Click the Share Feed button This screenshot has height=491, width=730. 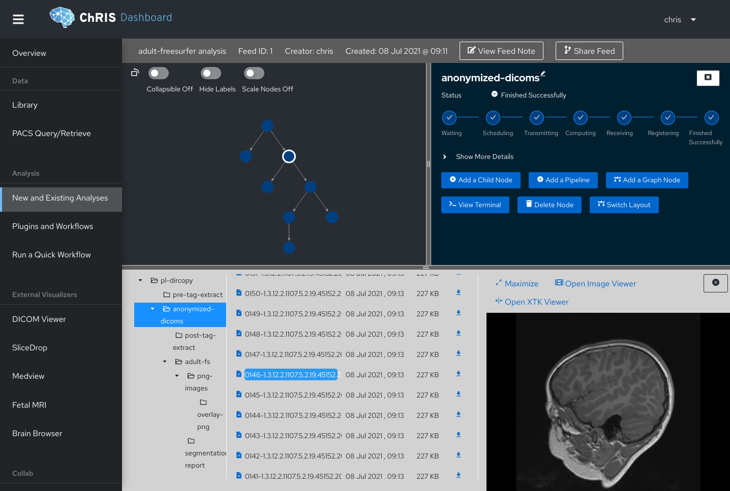589,51
